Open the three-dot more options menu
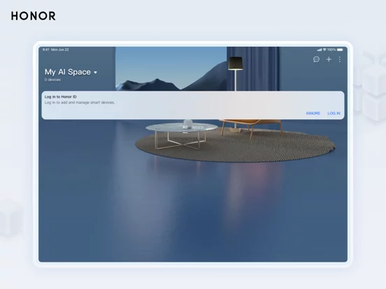The image size is (386, 289). [340, 59]
